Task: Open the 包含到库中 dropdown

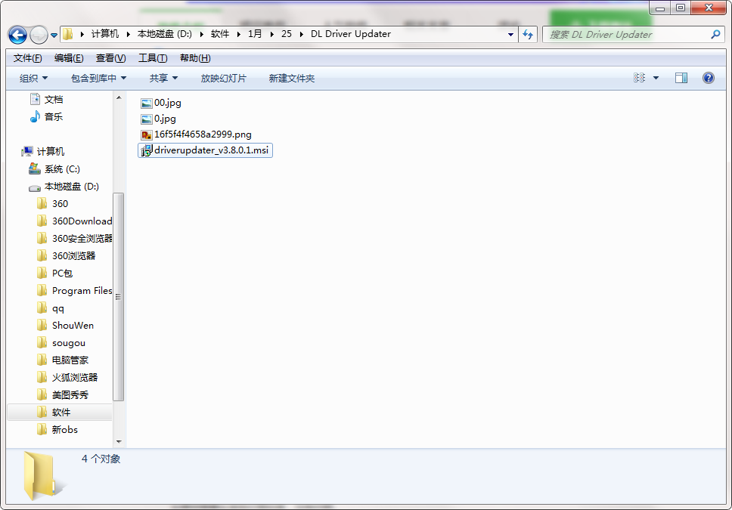Action: click(x=98, y=79)
